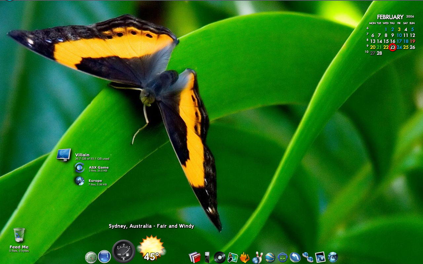Open the Feed Me recycle bin
Image resolution: width=423 pixels, height=264 pixels.
tap(19, 235)
